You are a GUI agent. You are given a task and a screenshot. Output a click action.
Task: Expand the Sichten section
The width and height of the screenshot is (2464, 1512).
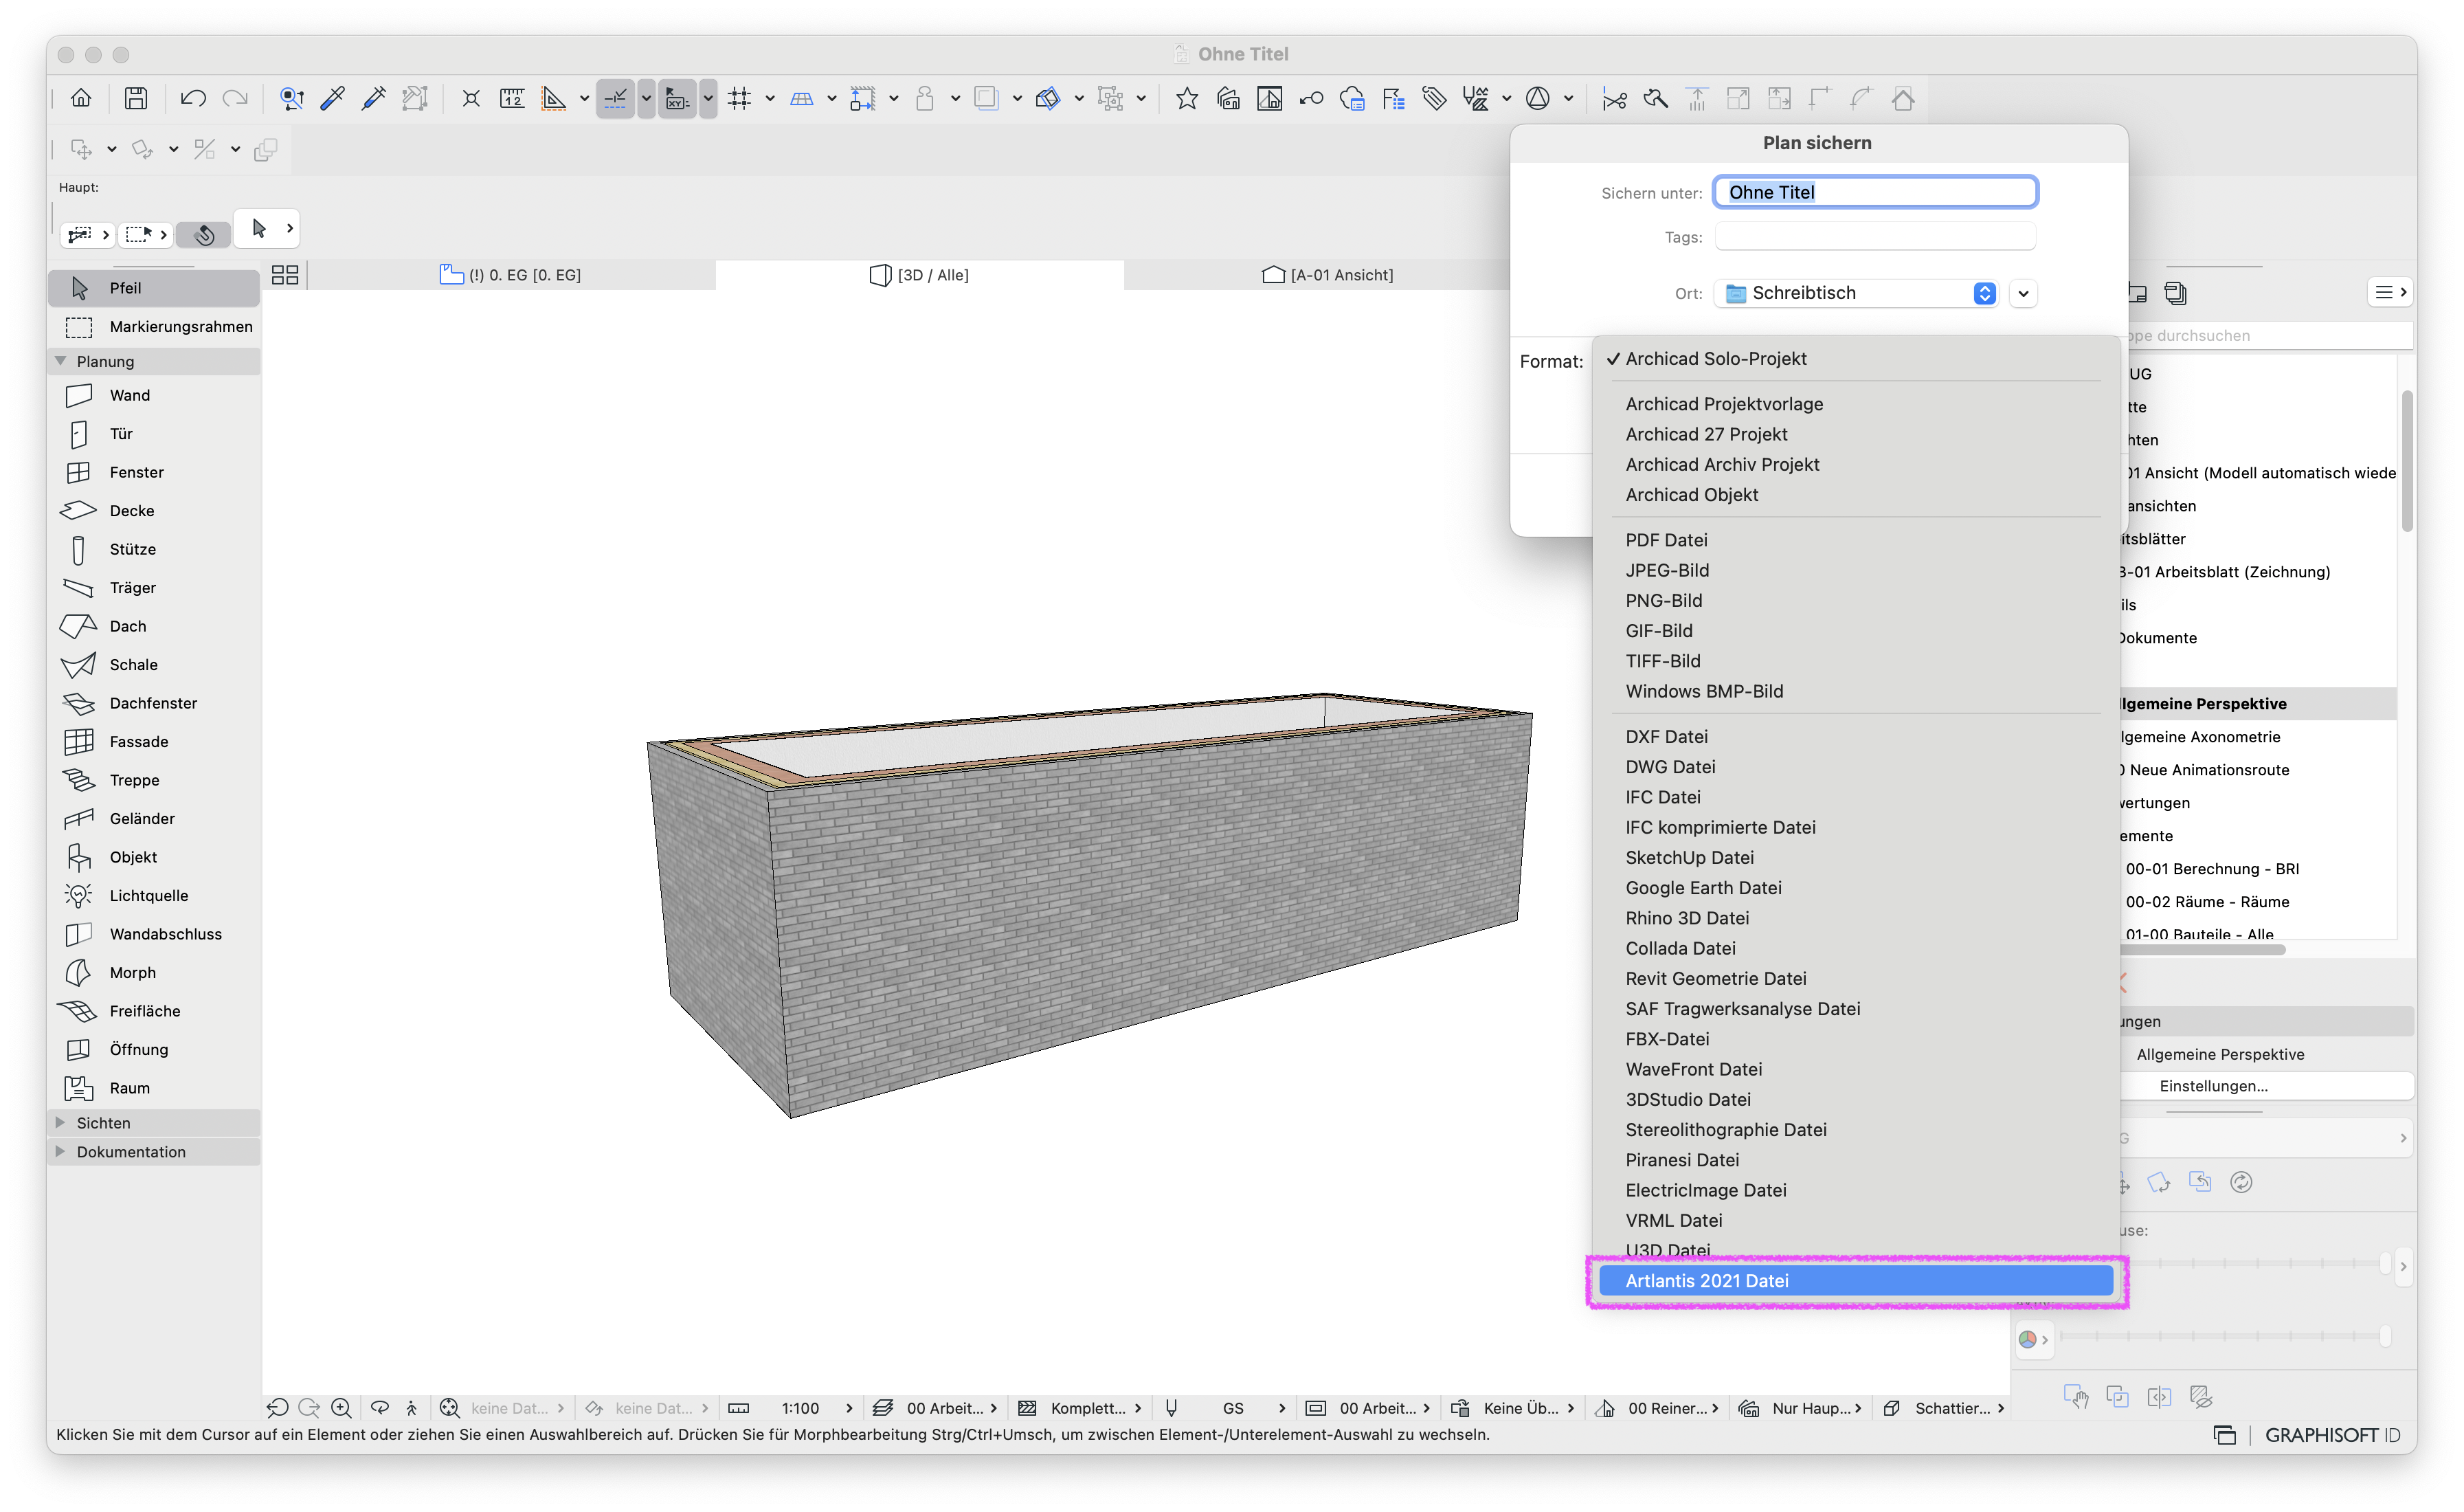(61, 1123)
